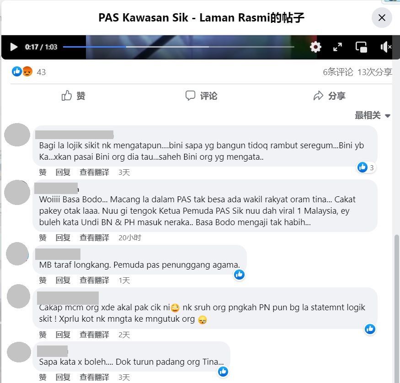Open the 6条评论 comments link
Viewport: 400px width, 383px height.
pyautogui.click(x=338, y=72)
